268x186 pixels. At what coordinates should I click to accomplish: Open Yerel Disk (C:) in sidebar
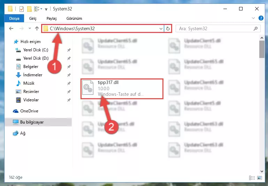(36, 50)
